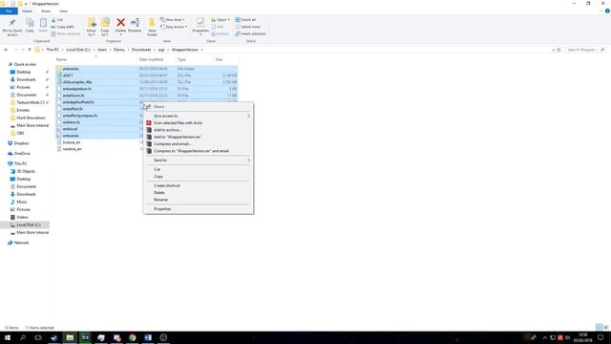Click the refresh icon in the address bar
Screen dimensions: 611x344
coord(558,50)
